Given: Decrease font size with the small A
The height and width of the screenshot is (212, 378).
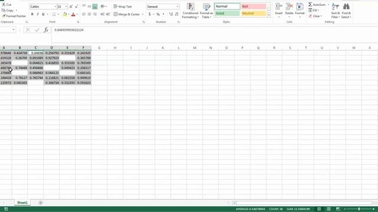Looking at the screenshot, I should coord(76,6).
